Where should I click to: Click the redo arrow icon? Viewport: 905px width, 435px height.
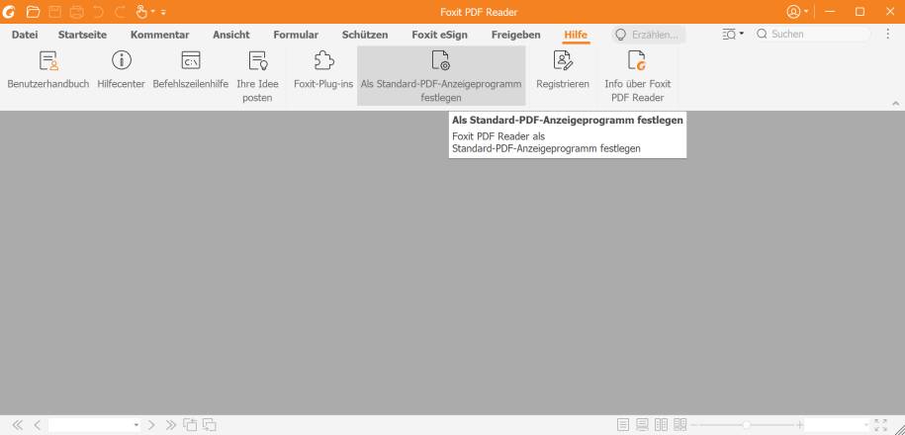pos(121,12)
